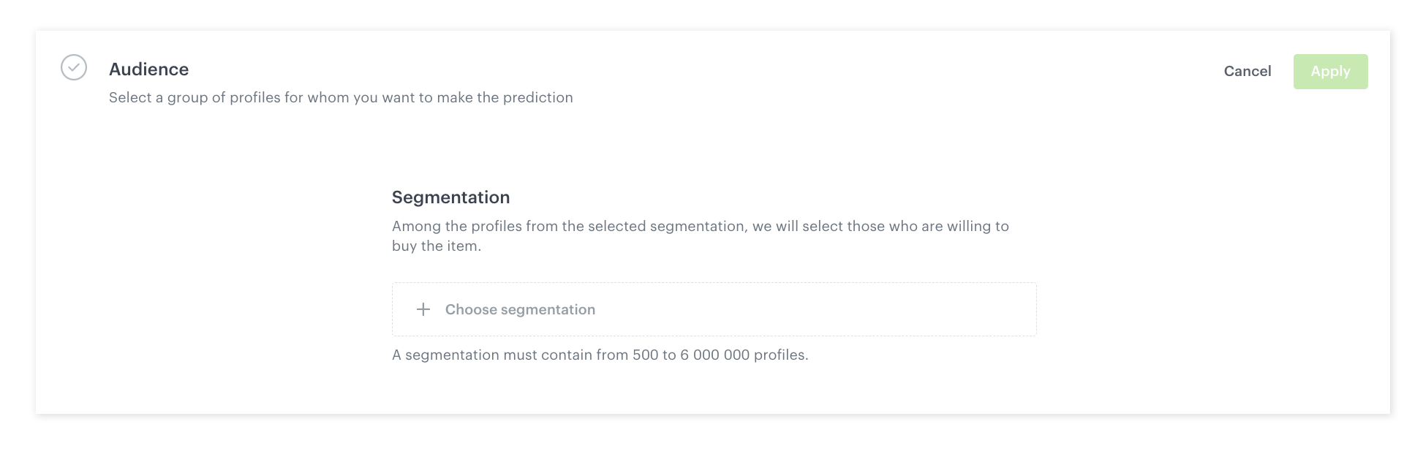The height and width of the screenshot is (457, 1423).
Task: Click the plus icon in the segmentation picker
Action: click(423, 309)
